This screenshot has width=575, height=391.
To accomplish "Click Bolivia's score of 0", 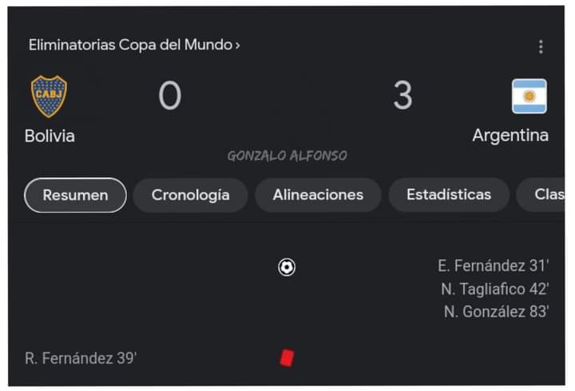I will 170,96.
